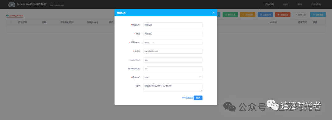
Task: Click the 立即执行 execute now button
Action: click(x=265, y=15)
